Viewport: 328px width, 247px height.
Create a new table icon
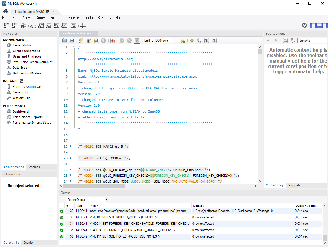point(41,25)
